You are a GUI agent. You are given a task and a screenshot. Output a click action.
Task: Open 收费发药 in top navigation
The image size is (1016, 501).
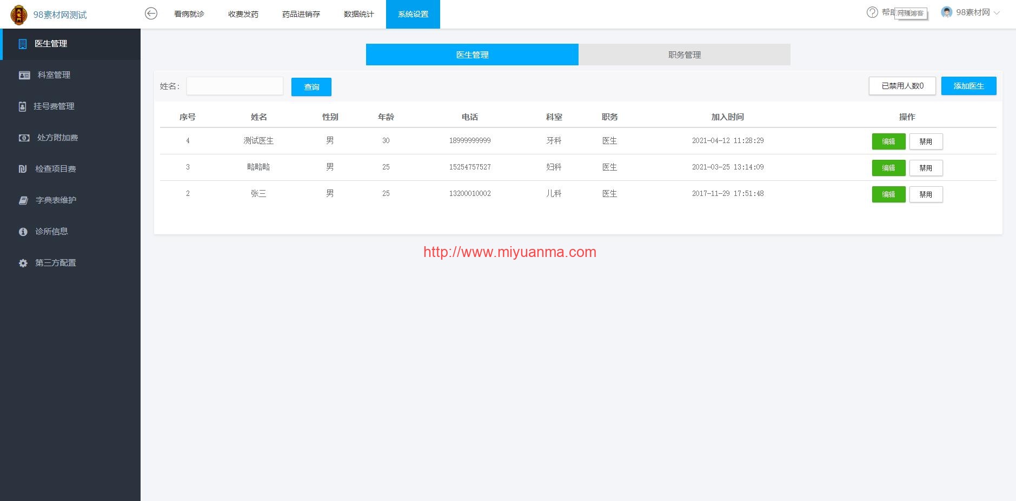pyautogui.click(x=243, y=14)
